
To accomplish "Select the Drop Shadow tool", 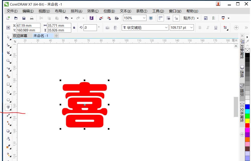I will (x=8, y=131).
